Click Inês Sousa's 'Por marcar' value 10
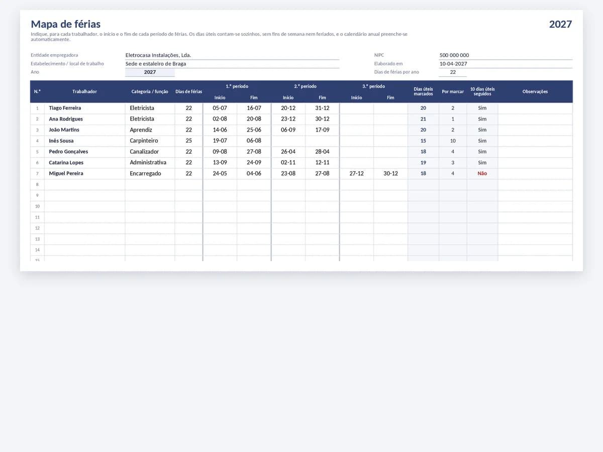This screenshot has width=603, height=452. [453, 141]
